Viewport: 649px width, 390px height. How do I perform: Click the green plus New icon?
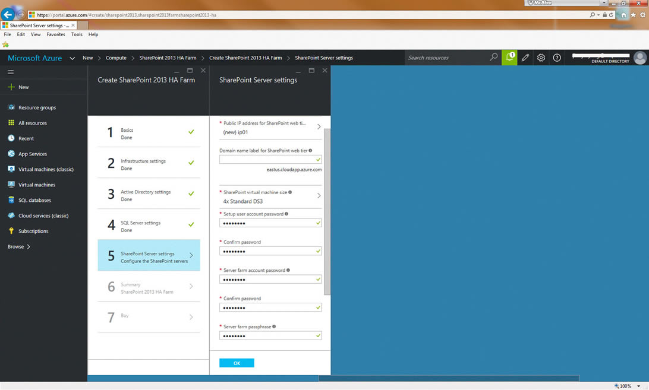coord(11,87)
